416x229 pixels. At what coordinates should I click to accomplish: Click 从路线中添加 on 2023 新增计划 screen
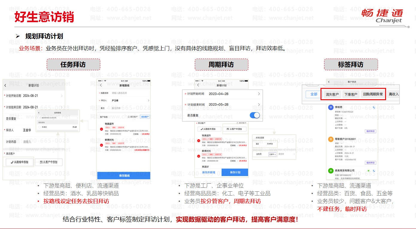pos(209,129)
